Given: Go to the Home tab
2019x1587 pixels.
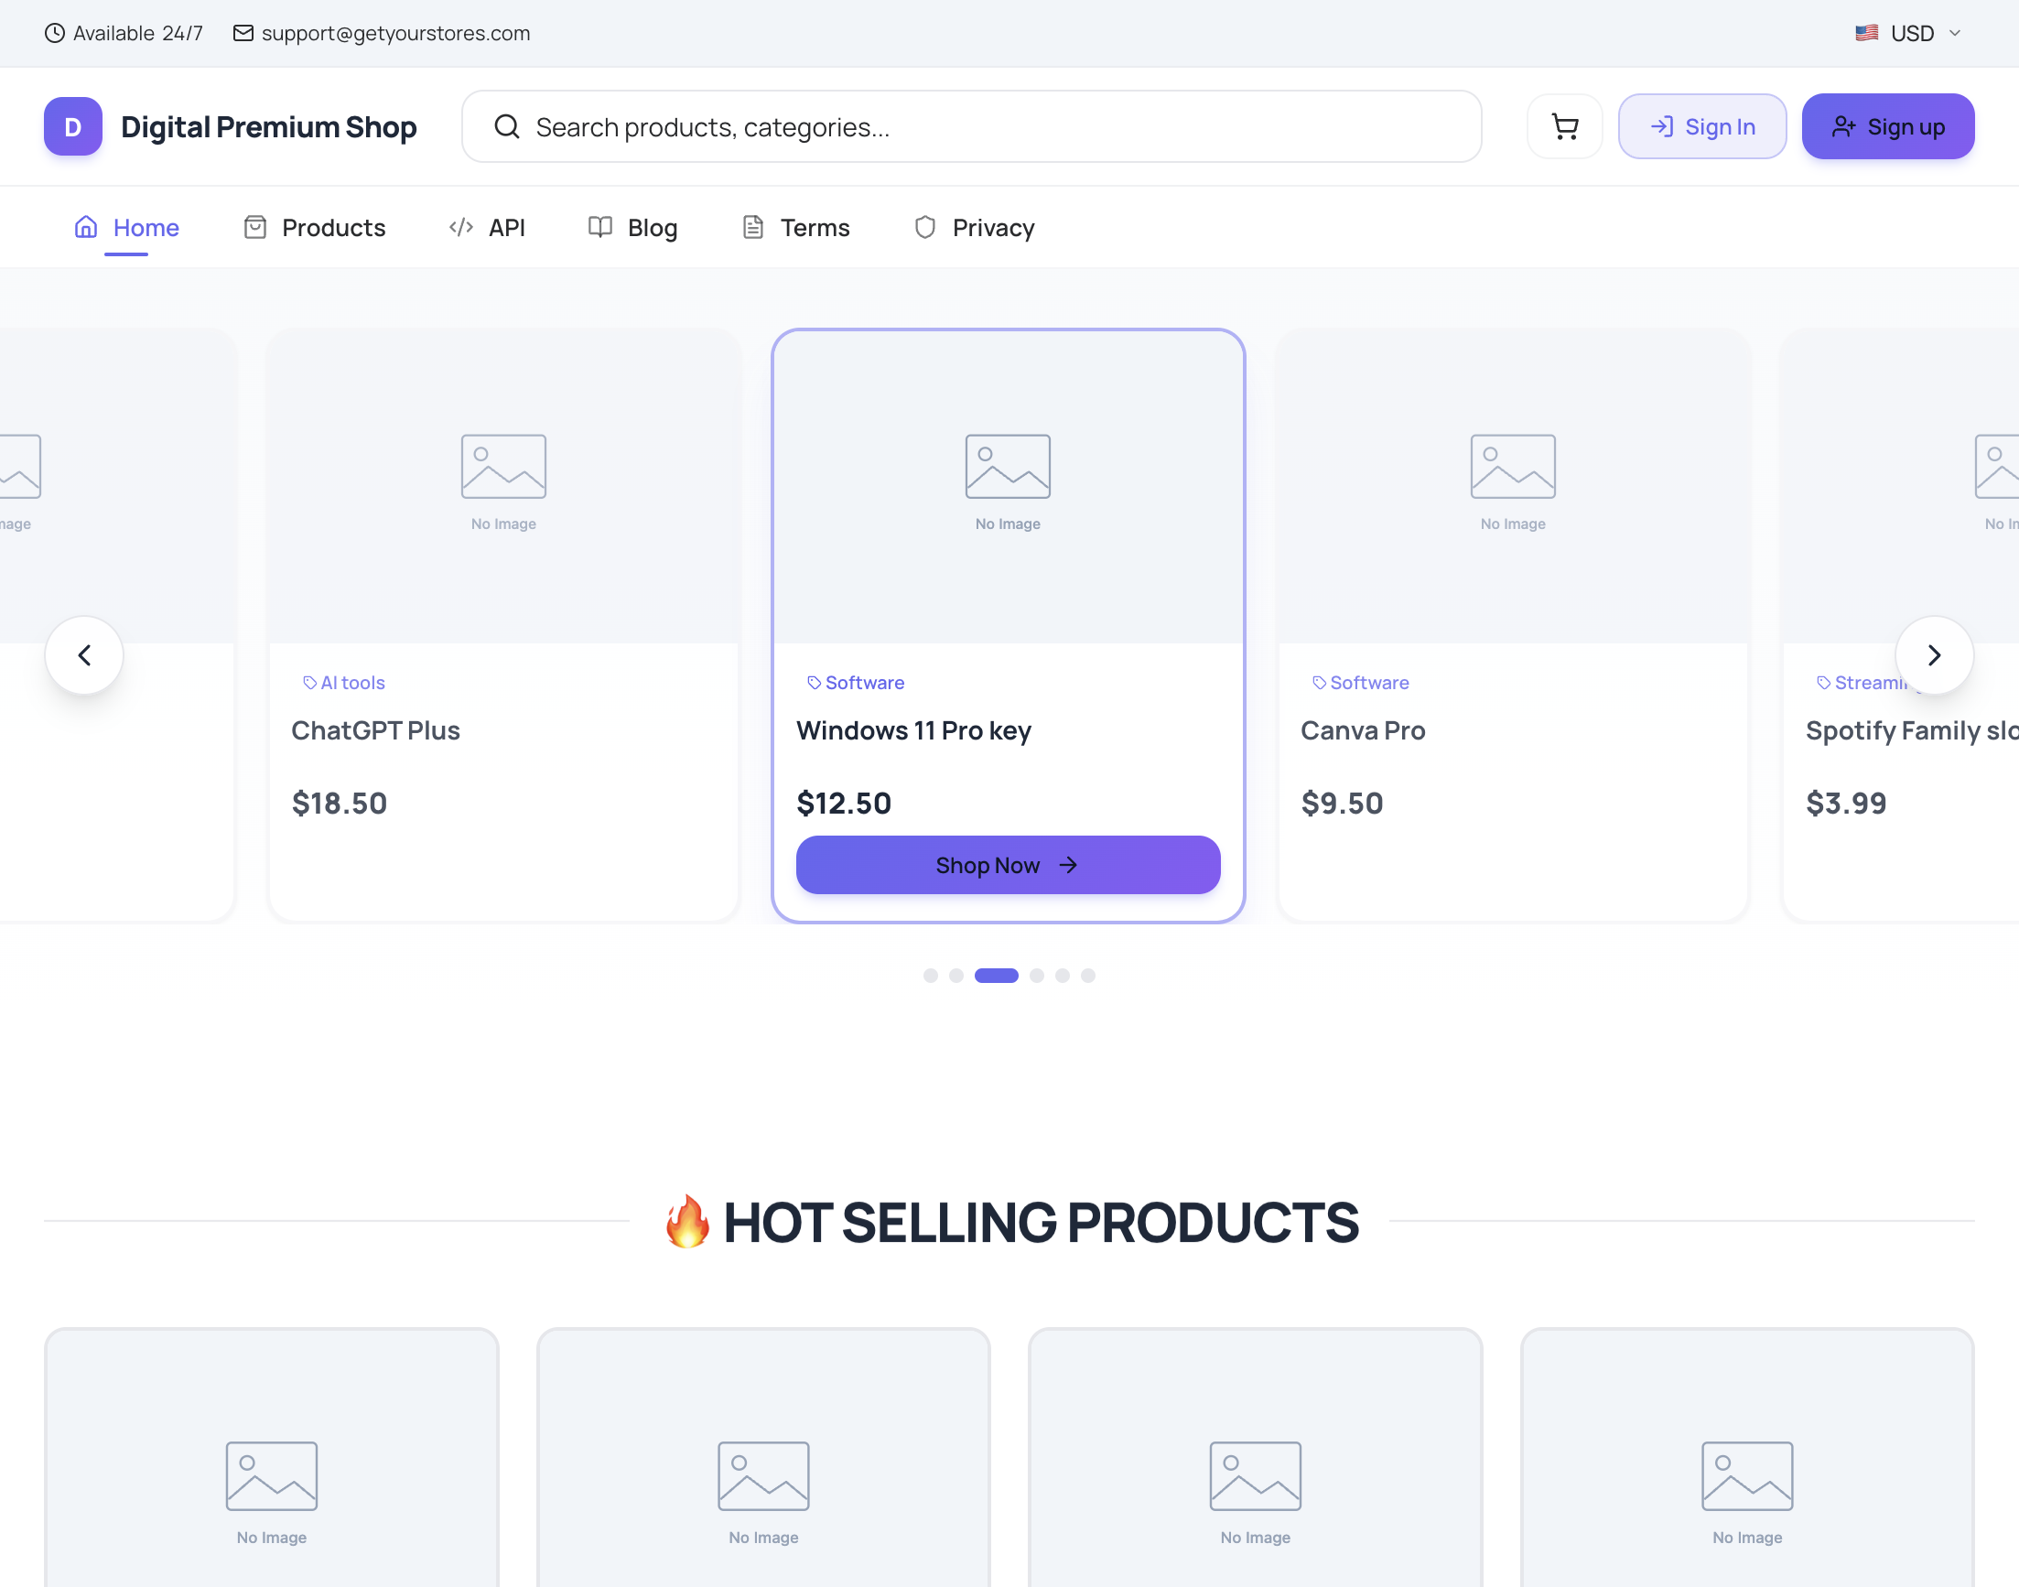Looking at the screenshot, I should click(126, 228).
